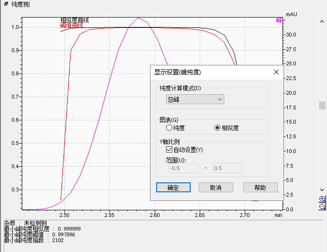Click the scrollbar up arrow
The width and height of the screenshot is (327, 252).
coord(322,21)
